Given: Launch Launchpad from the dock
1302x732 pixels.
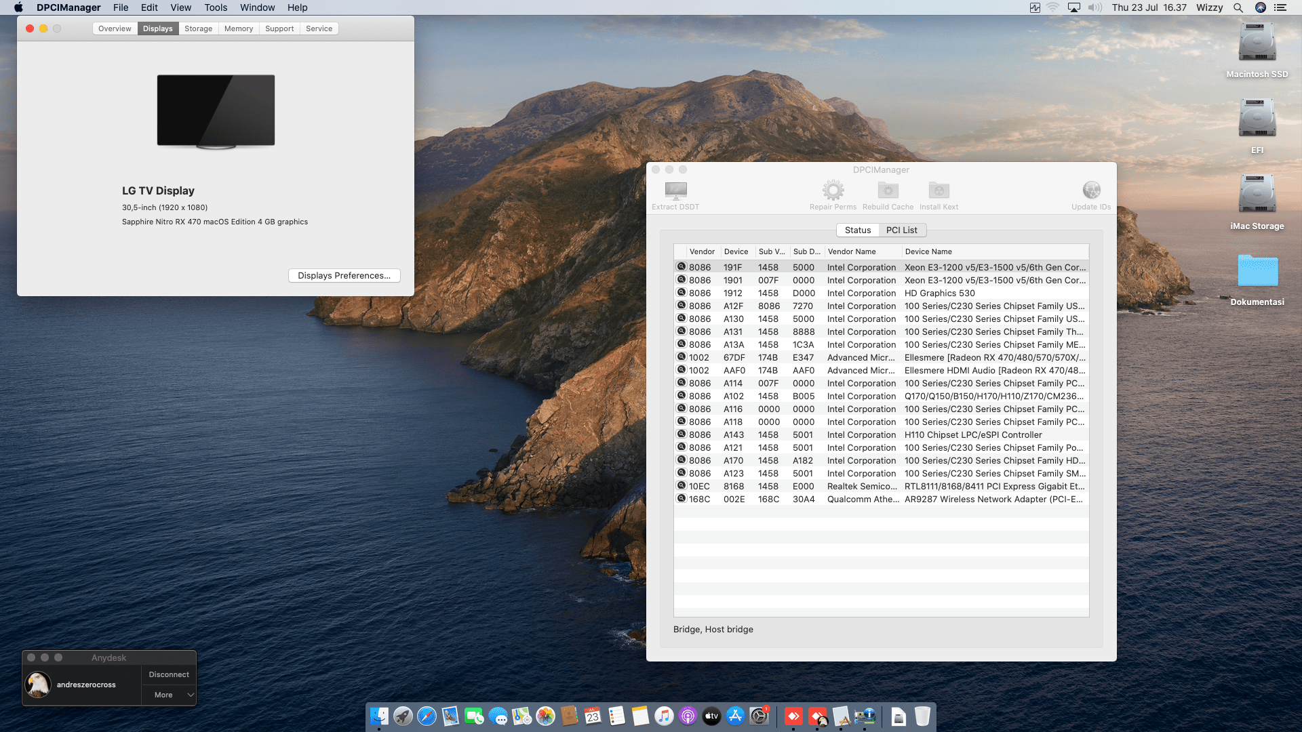Looking at the screenshot, I should pos(403,716).
